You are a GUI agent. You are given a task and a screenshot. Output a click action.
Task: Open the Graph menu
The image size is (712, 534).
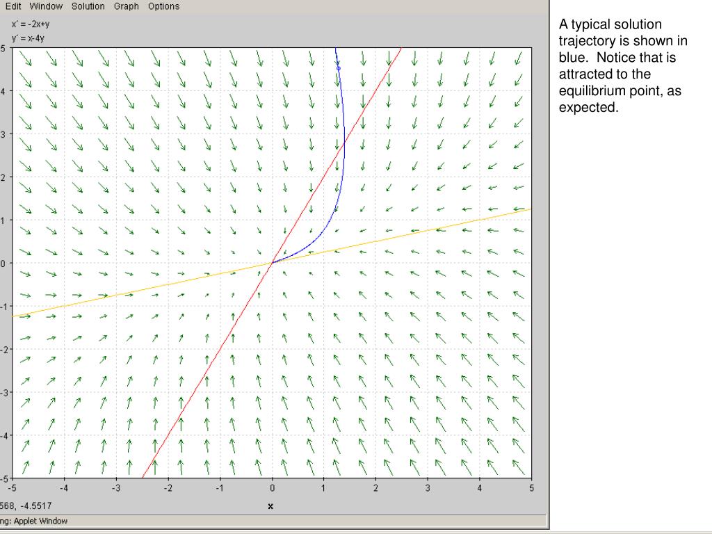[127, 6]
